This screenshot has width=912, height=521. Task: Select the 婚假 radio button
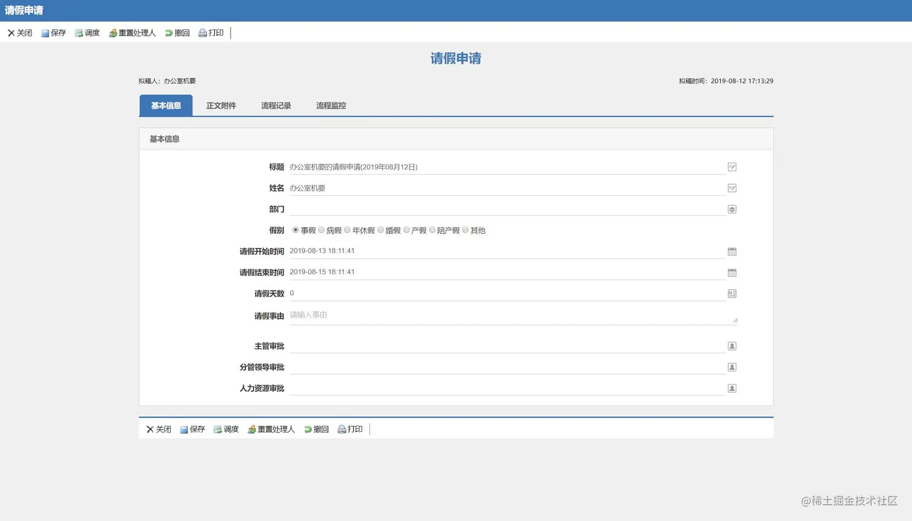pos(381,230)
